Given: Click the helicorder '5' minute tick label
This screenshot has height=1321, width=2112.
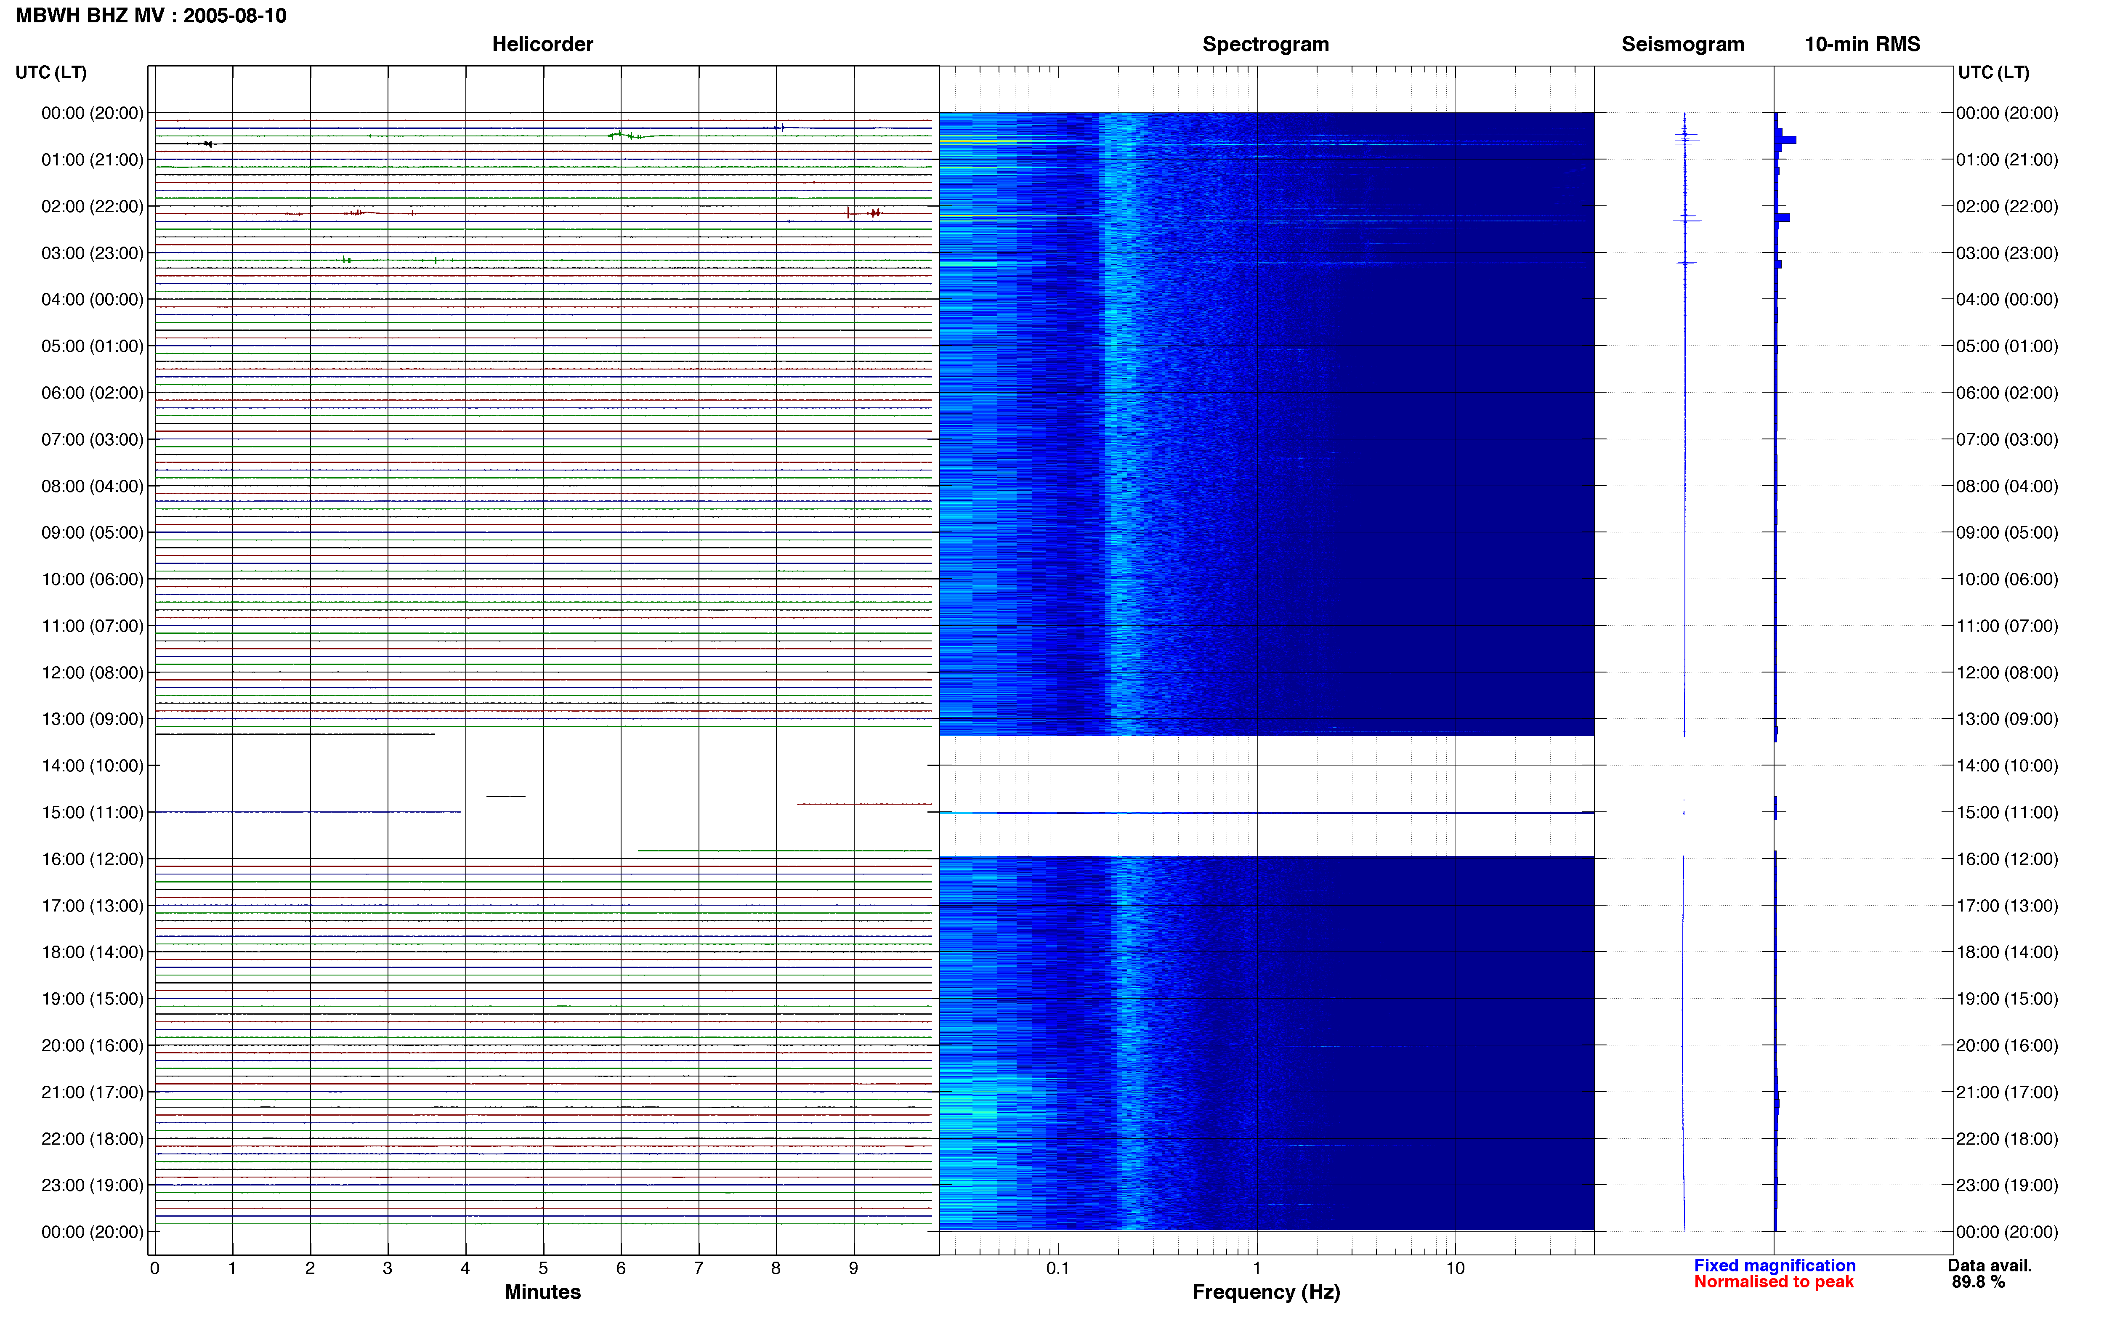Looking at the screenshot, I should [543, 1268].
